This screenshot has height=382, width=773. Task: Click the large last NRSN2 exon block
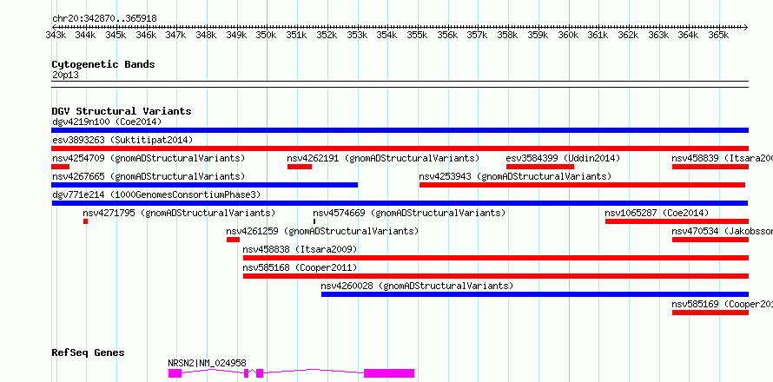(389, 373)
